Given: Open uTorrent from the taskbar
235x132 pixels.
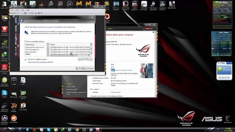Looking at the screenshot, I should pos(55,129).
